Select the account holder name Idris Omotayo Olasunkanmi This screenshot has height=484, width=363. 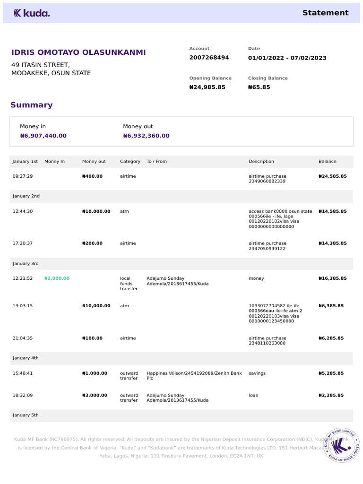pyautogui.click(x=78, y=52)
